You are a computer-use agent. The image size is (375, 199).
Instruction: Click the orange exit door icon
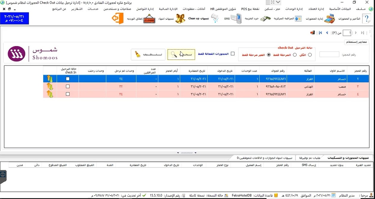tap(118, 19)
